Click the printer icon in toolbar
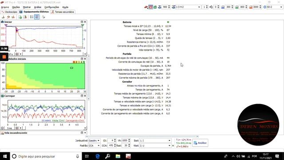This screenshot has height=160, width=284. pyautogui.click(x=43, y=17)
